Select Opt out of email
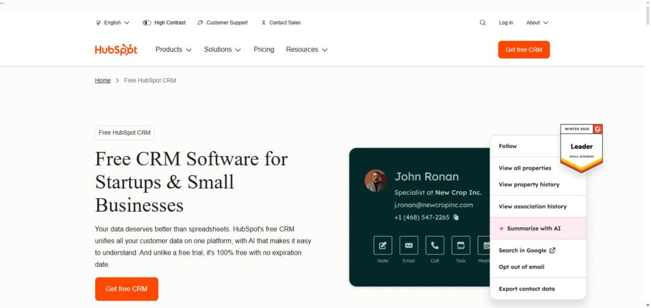 pyautogui.click(x=521, y=267)
